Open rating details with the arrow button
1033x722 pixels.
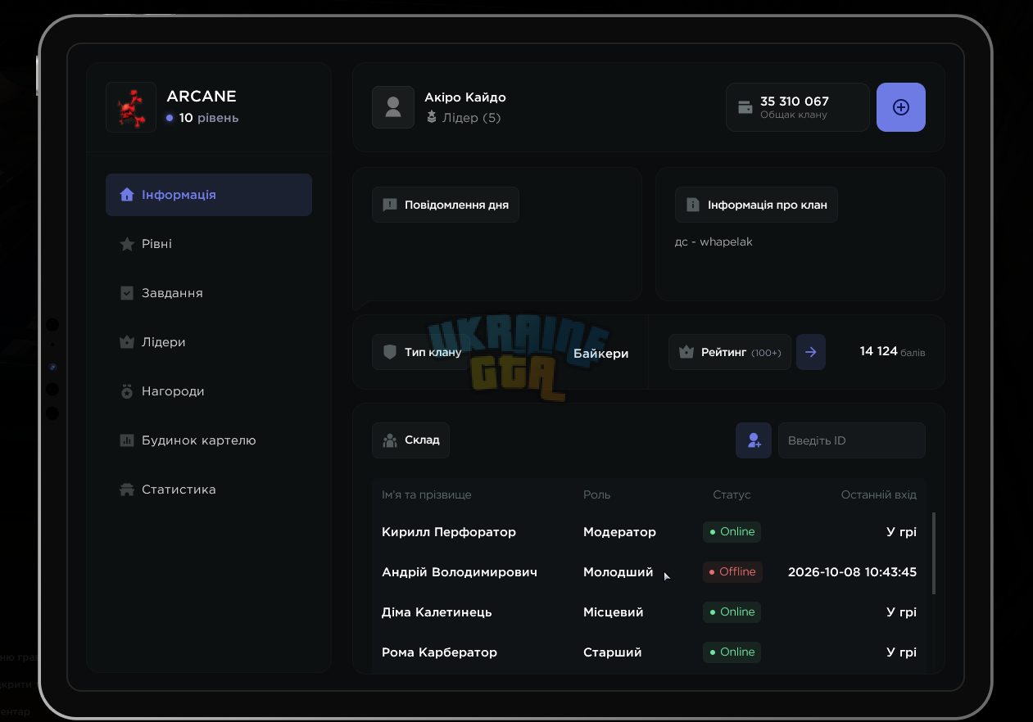811,352
